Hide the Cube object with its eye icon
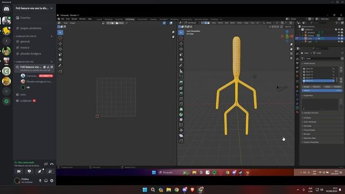The image size is (345, 194). pos(339,38)
